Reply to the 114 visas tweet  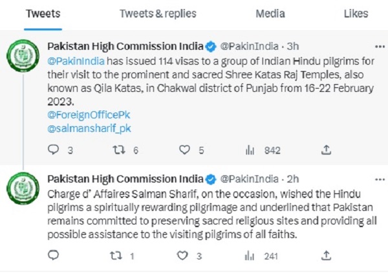click(x=54, y=150)
